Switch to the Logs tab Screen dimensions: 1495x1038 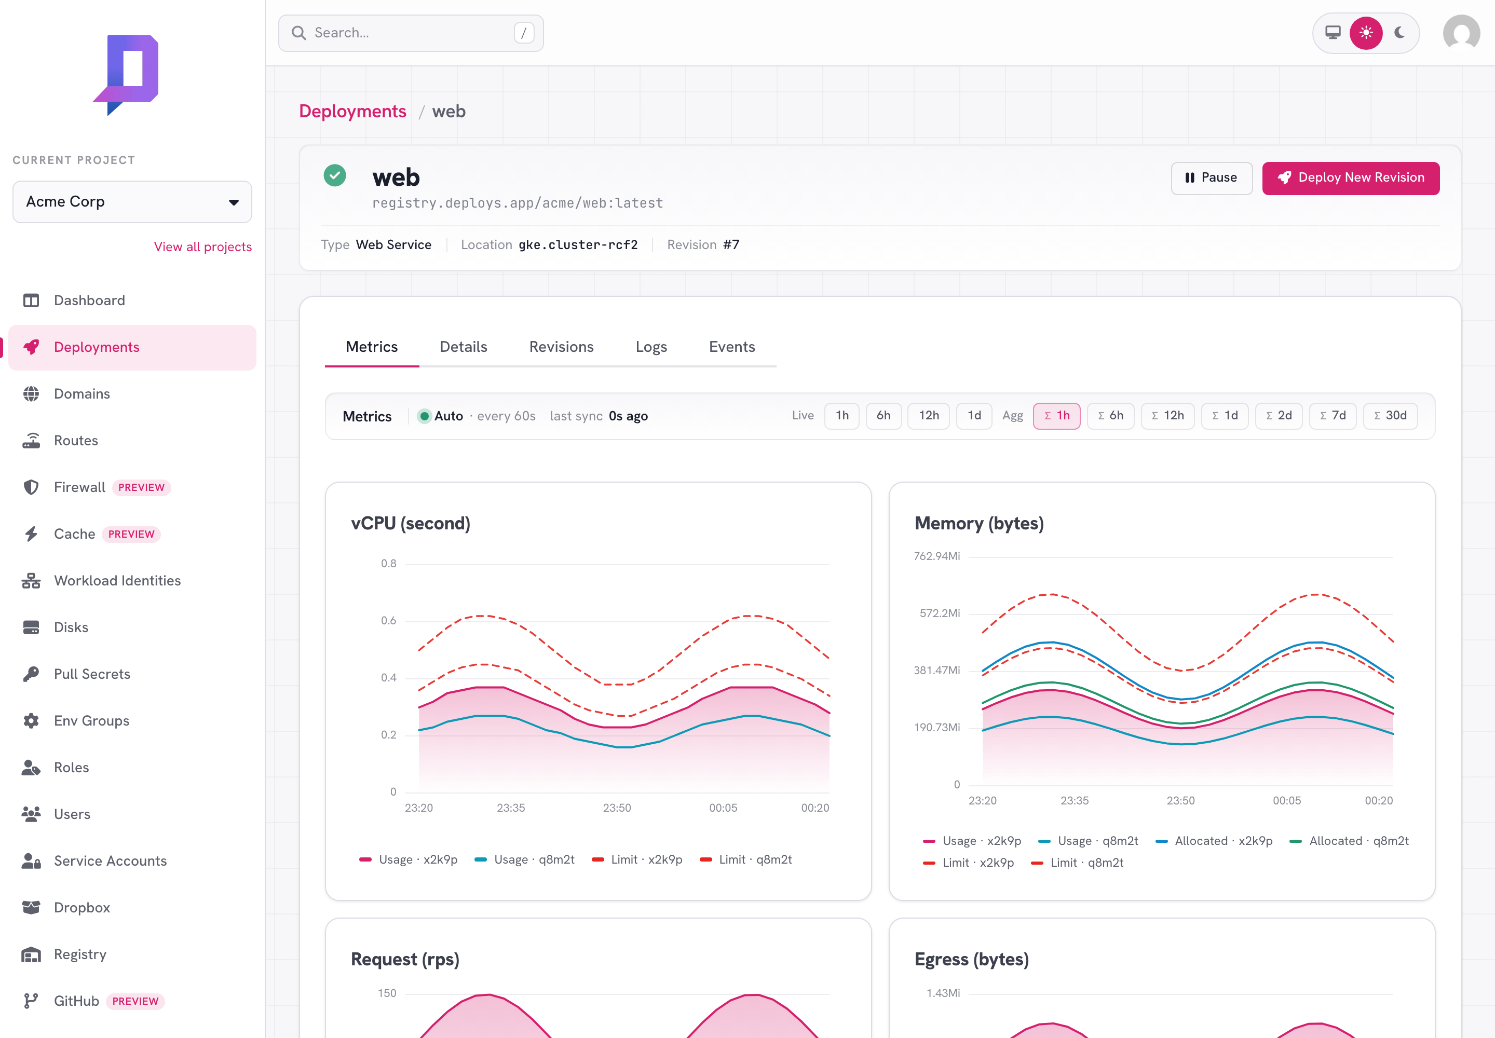[651, 347]
